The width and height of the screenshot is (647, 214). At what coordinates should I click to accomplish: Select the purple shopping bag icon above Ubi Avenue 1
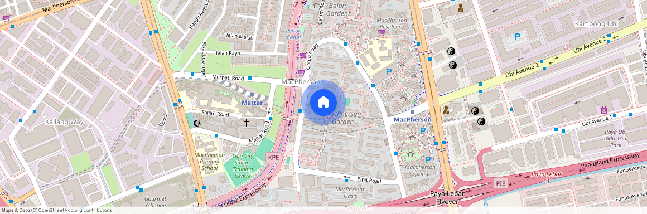click(604, 110)
